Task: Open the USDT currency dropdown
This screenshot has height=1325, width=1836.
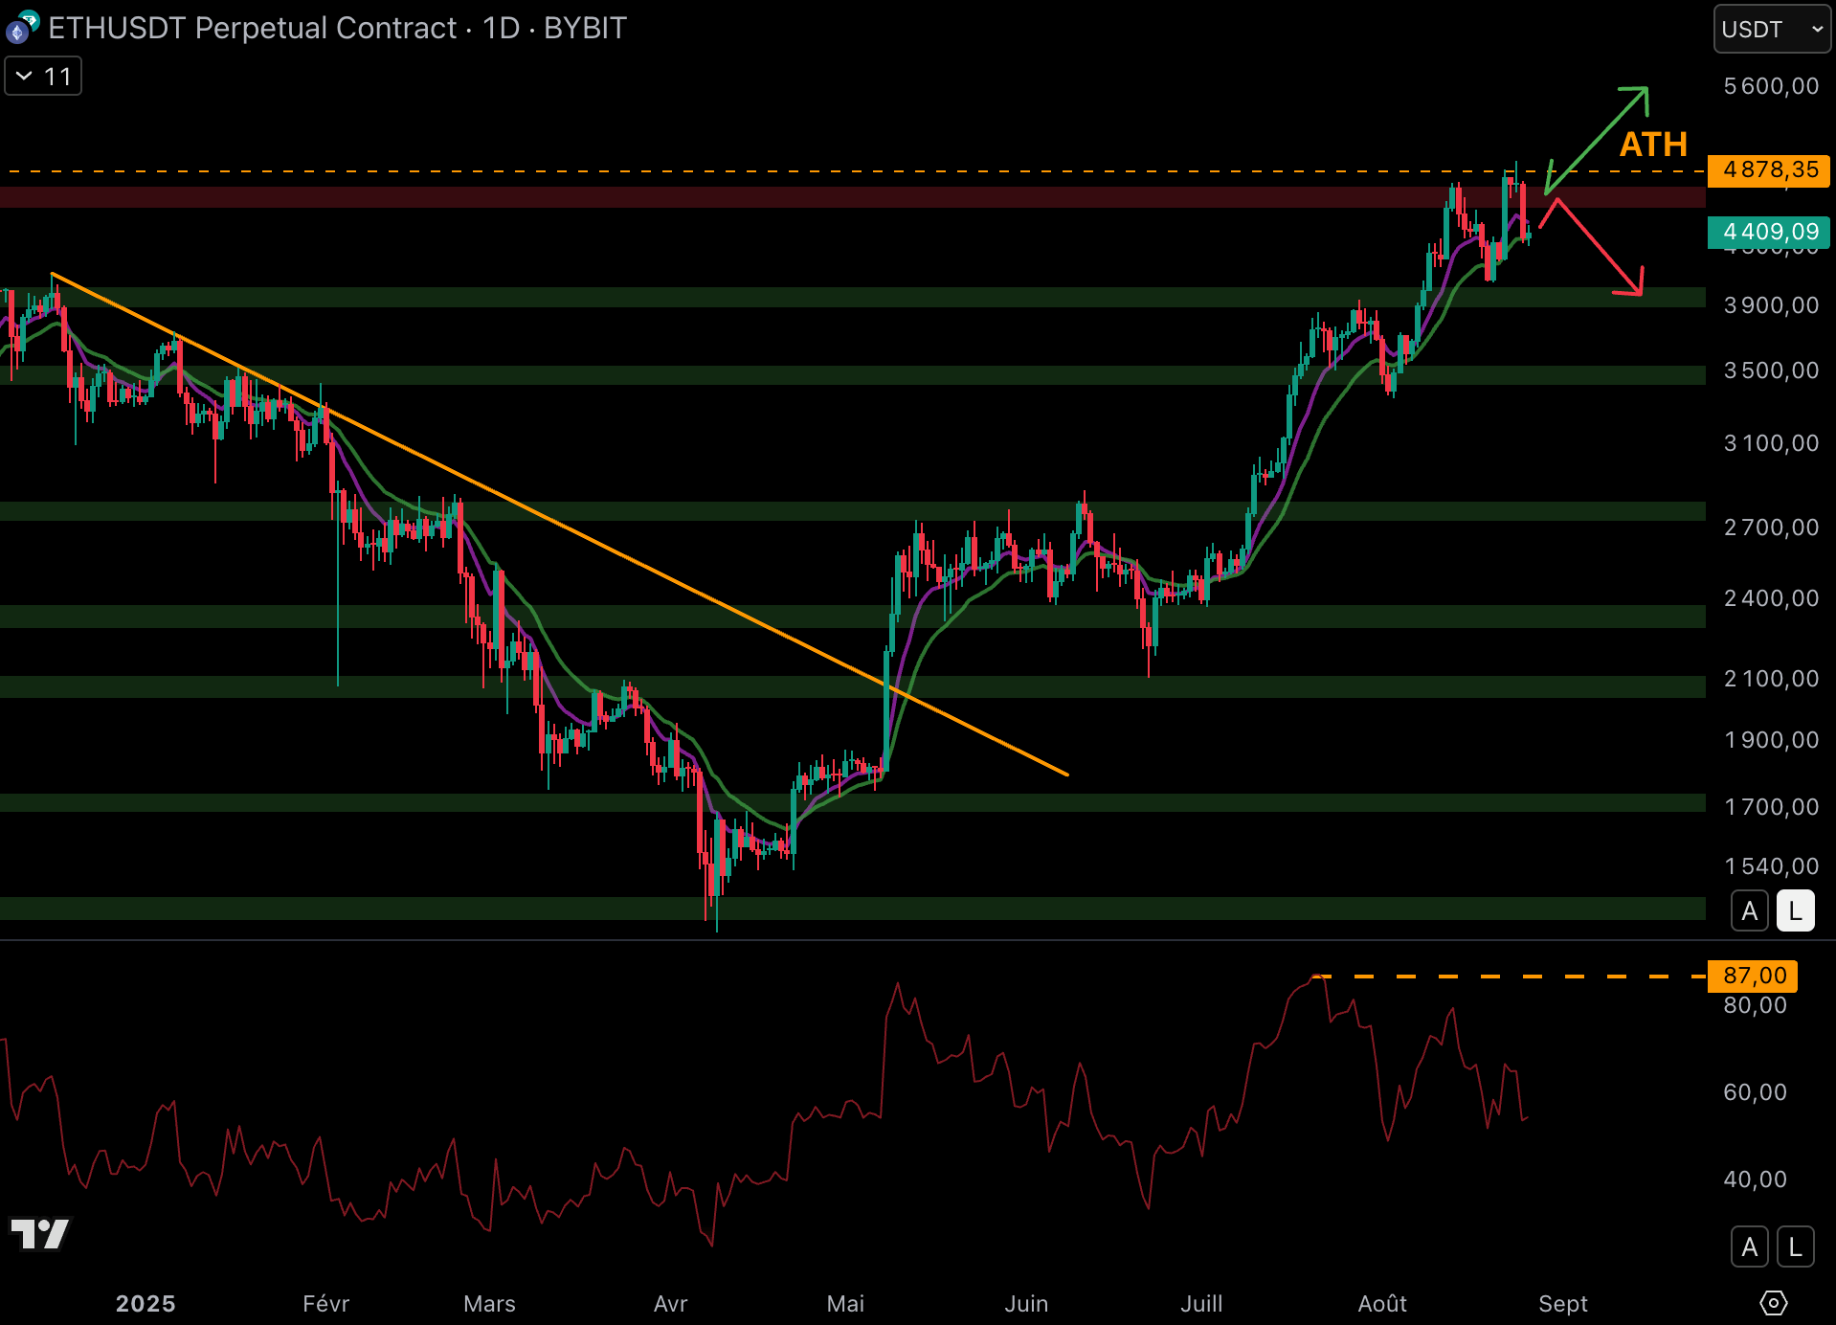Action: [1771, 29]
